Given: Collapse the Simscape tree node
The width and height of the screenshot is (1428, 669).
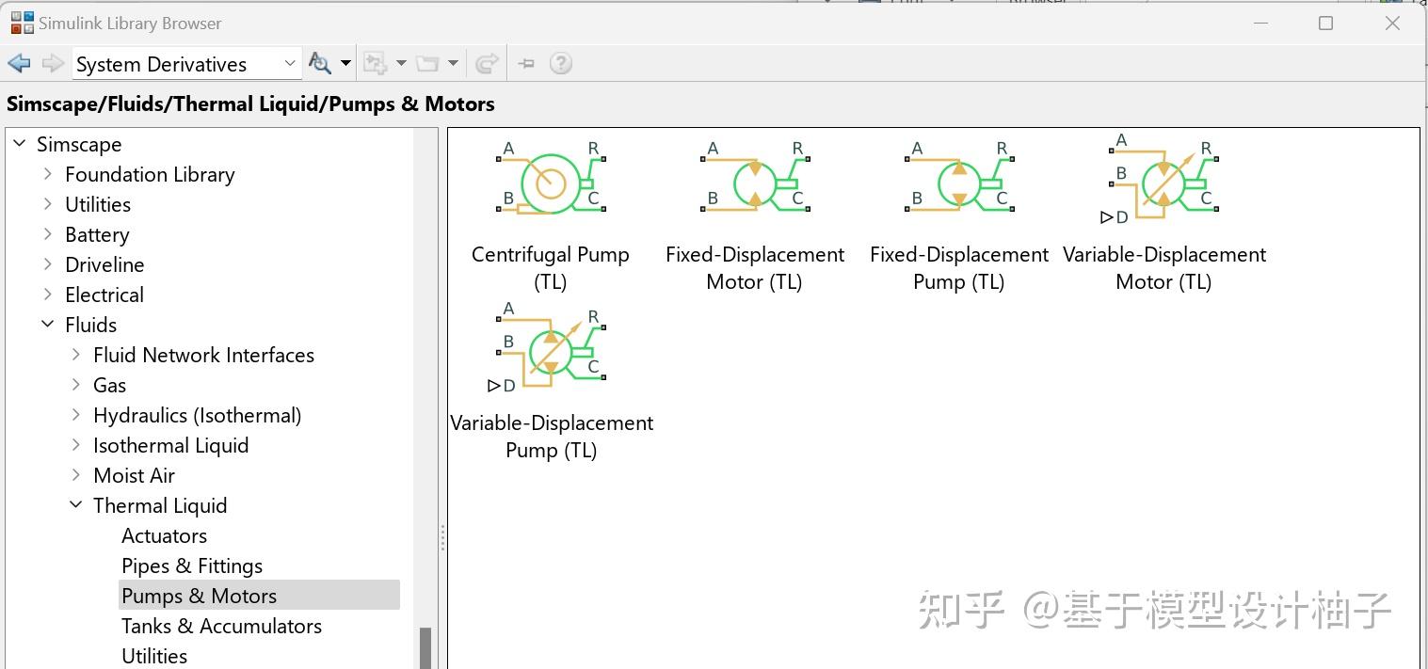Looking at the screenshot, I should tap(20, 144).
